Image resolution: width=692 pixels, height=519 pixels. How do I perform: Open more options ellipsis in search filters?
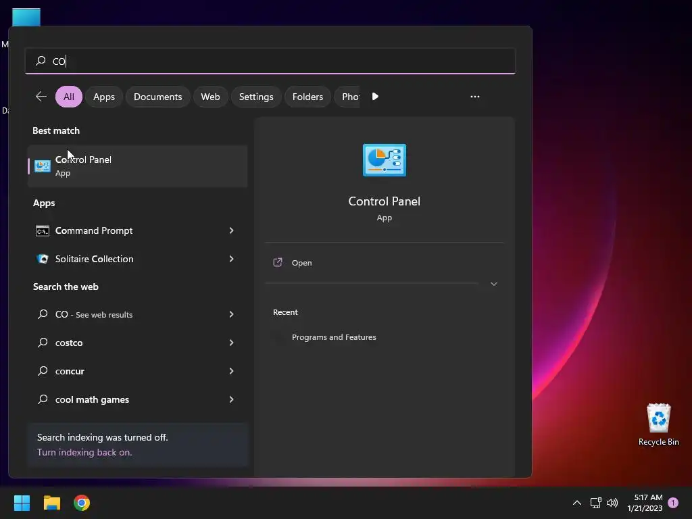[x=475, y=97]
